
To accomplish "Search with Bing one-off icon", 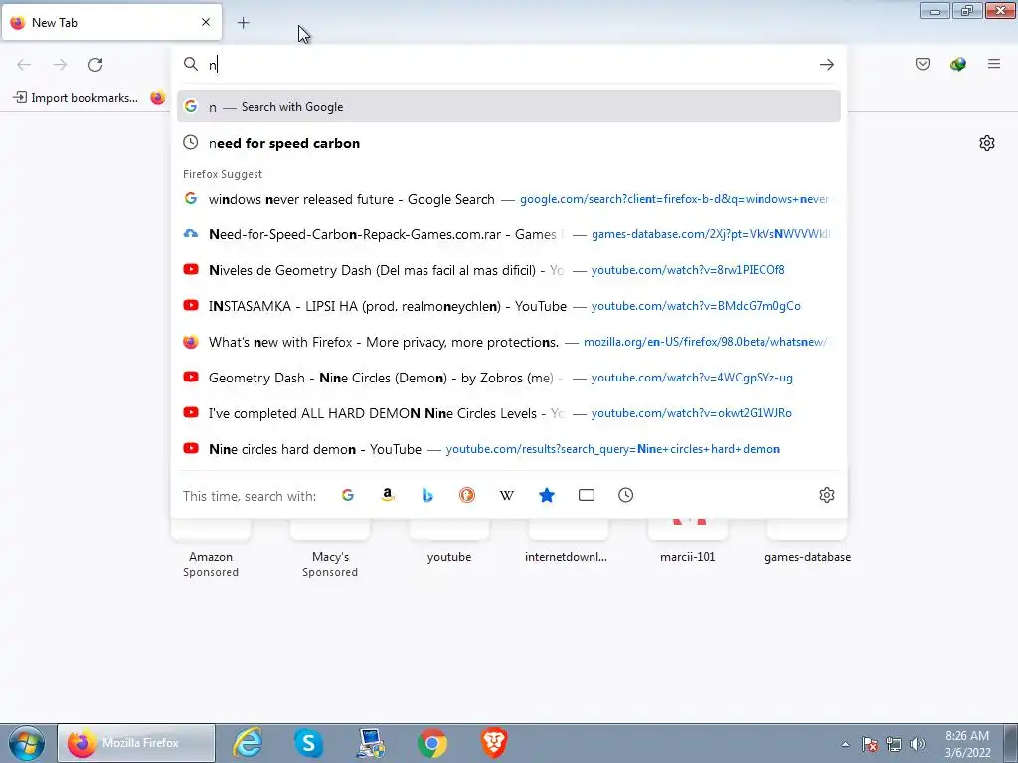I will [427, 495].
